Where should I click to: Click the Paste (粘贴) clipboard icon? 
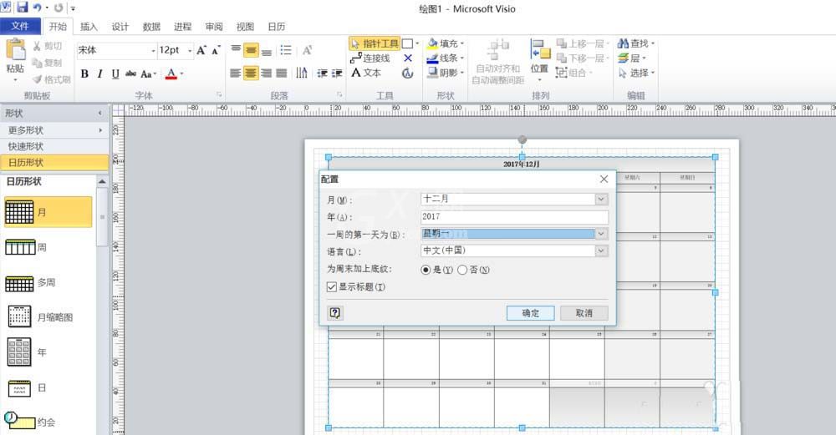tap(15, 50)
